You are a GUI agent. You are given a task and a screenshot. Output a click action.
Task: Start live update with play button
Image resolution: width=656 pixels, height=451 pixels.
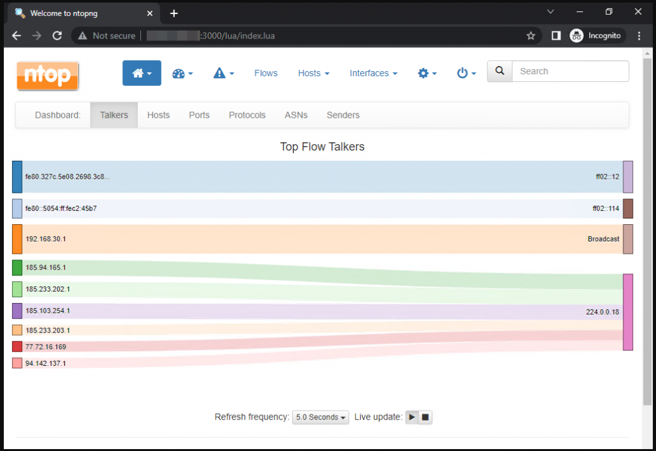click(x=412, y=417)
